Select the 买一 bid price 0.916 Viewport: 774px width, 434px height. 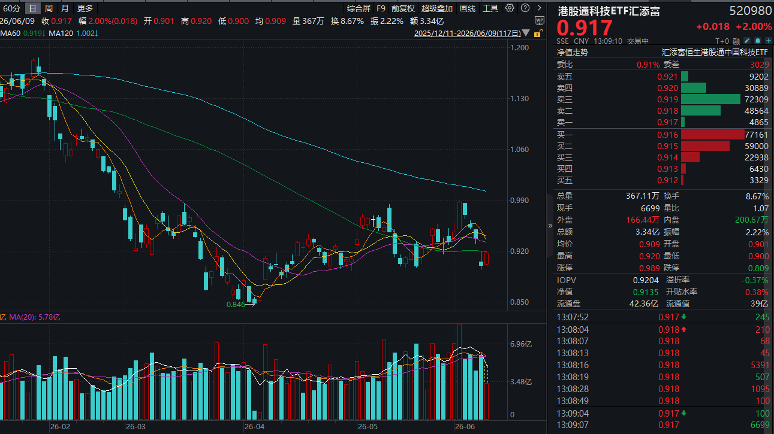tap(667, 135)
